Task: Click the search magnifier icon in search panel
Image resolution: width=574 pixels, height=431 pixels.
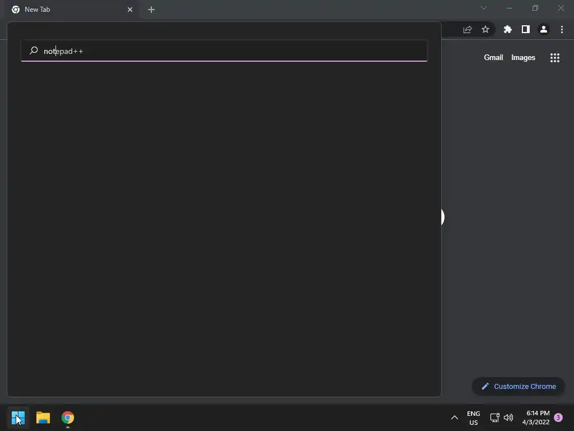Action: [x=34, y=51]
